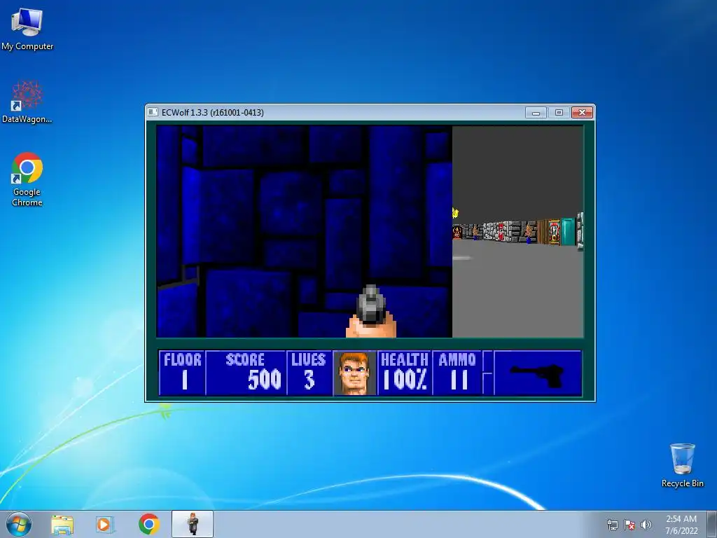Open the clock showing 2:54 AM

click(681, 525)
